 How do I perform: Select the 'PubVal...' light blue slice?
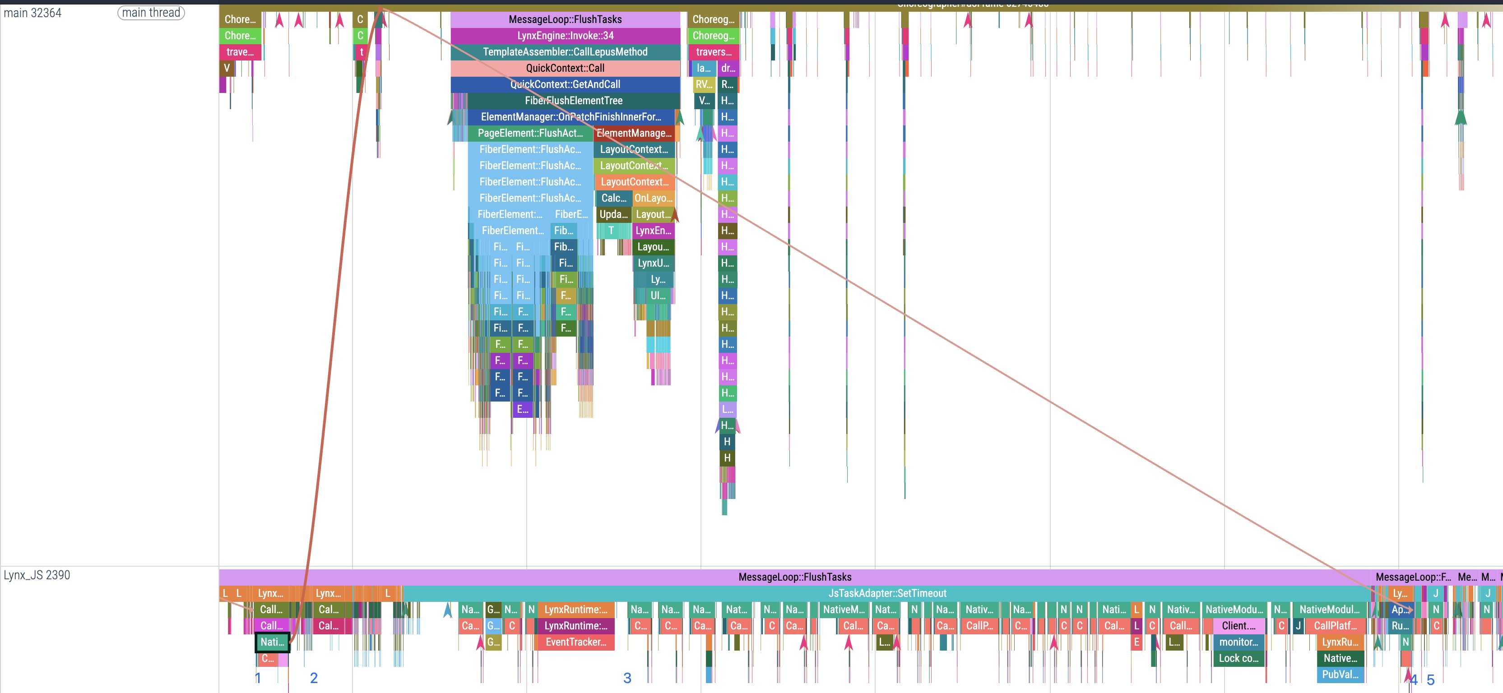(1340, 675)
